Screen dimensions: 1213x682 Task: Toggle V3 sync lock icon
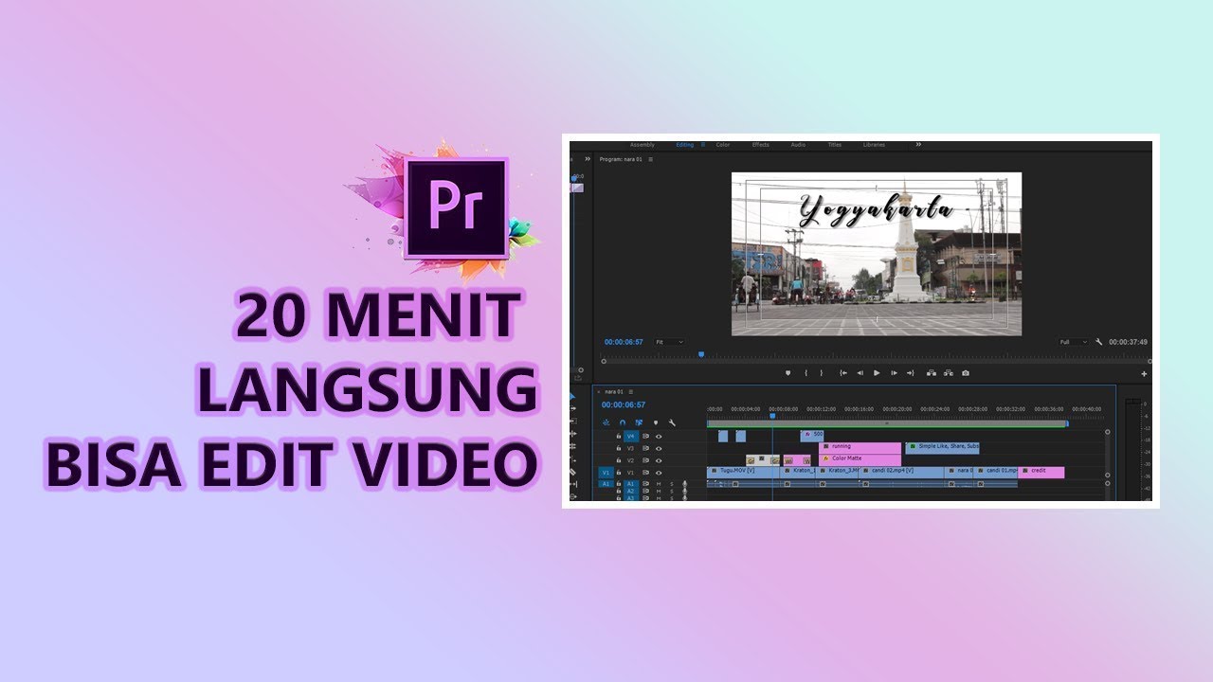click(x=645, y=448)
